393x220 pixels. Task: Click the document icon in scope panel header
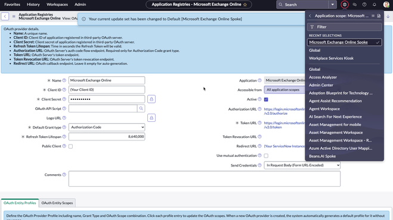379,15
